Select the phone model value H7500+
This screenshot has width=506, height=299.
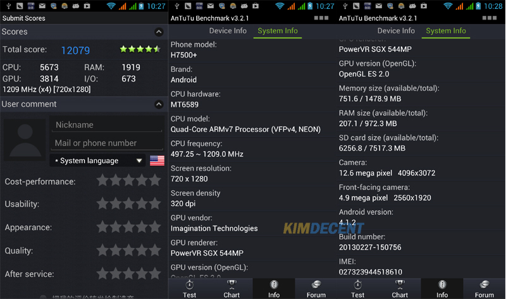click(x=183, y=55)
